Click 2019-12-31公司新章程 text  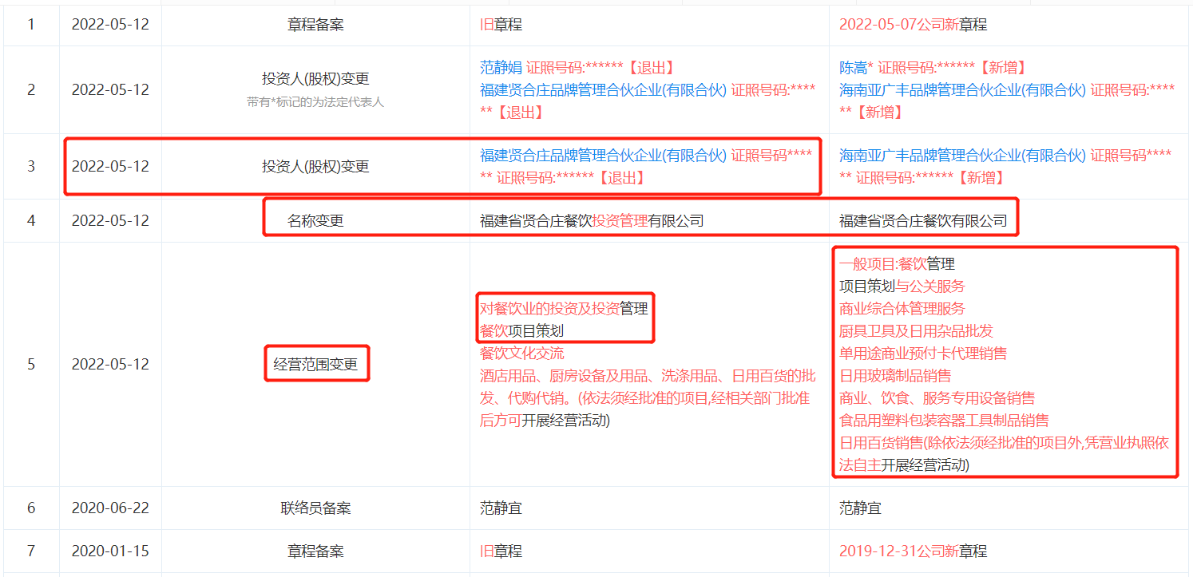[913, 551]
